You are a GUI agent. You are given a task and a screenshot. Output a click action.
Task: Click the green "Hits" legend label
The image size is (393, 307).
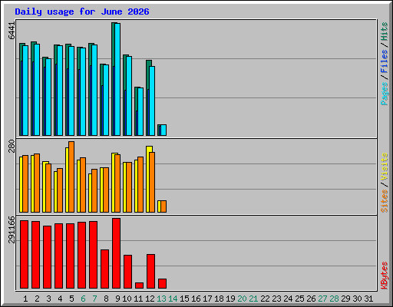[x=385, y=31]
